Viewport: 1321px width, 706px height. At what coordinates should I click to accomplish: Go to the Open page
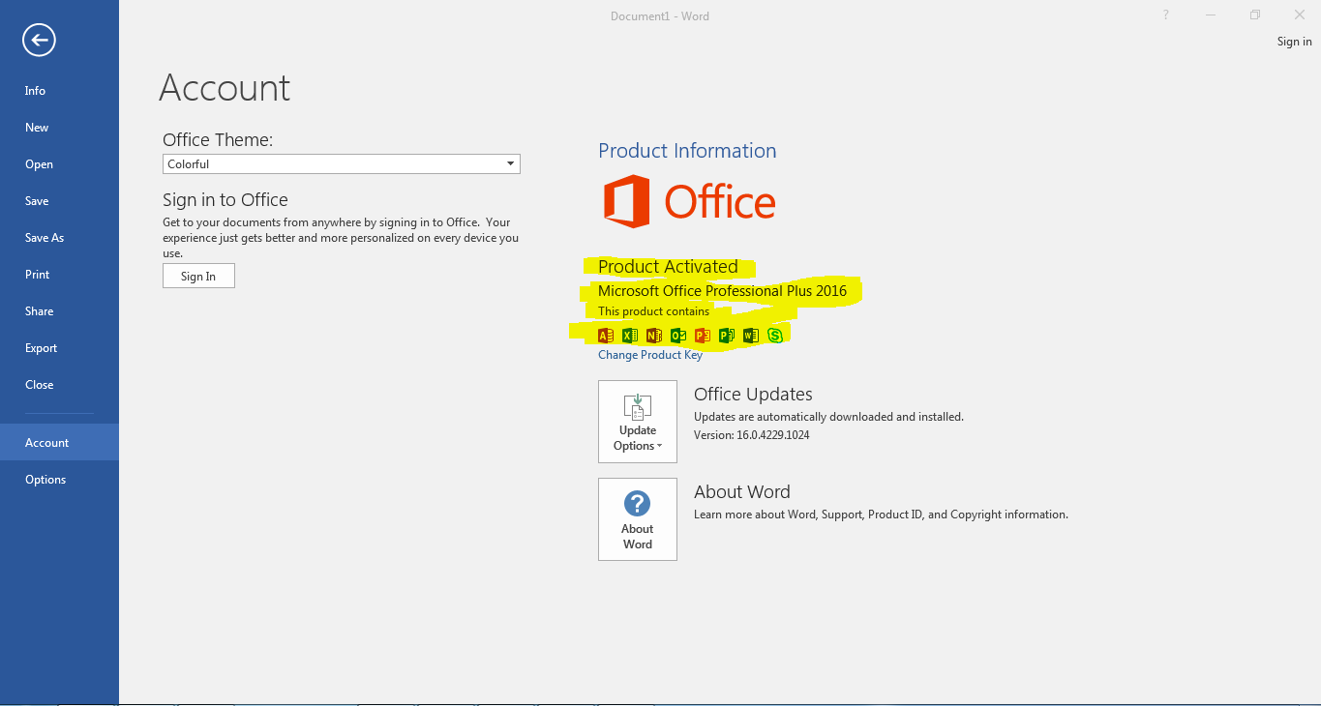(59, 164)
